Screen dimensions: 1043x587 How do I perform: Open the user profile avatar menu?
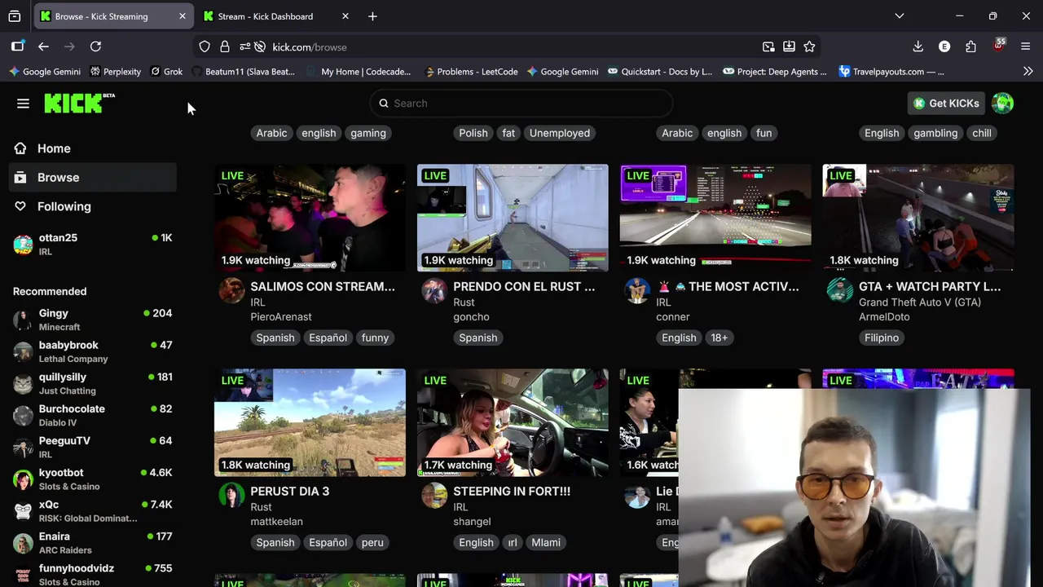1003,104
